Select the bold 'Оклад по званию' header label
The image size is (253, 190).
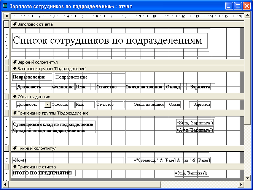pos(143,87)
